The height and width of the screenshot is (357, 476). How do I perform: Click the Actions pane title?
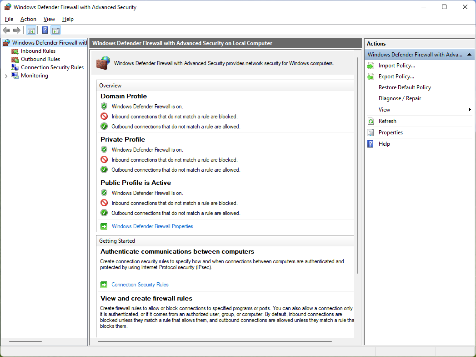pos(376,44)
